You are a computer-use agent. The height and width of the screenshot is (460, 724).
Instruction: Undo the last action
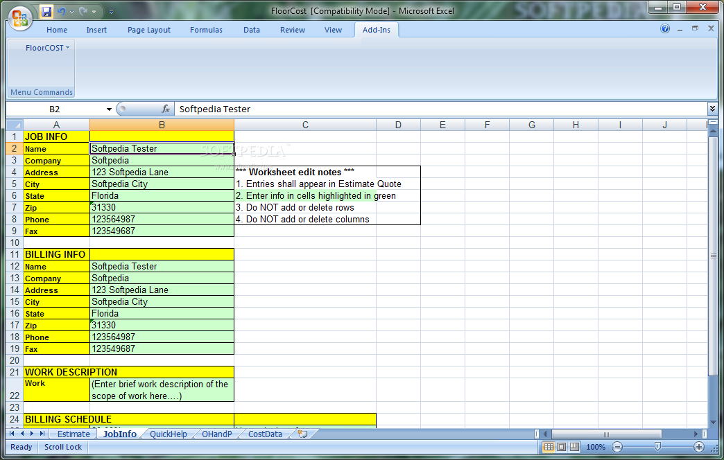tap(61, 11)
